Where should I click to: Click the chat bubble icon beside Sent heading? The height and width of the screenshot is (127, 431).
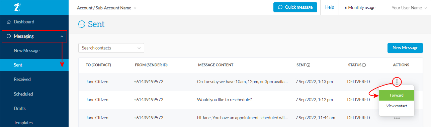pos(82,24)
